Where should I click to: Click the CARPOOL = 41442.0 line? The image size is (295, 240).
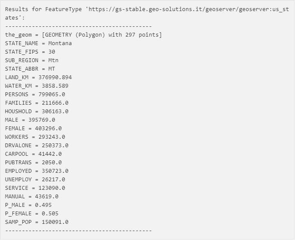coord(33,154)
